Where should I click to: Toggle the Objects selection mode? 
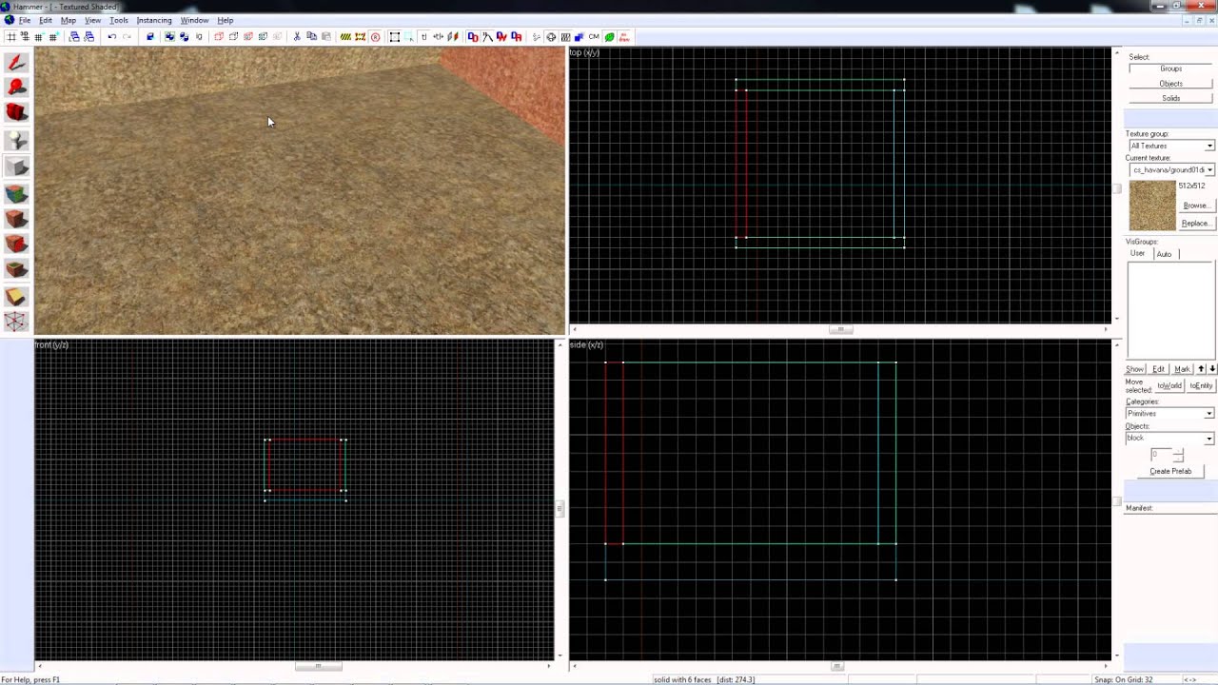1170,84
